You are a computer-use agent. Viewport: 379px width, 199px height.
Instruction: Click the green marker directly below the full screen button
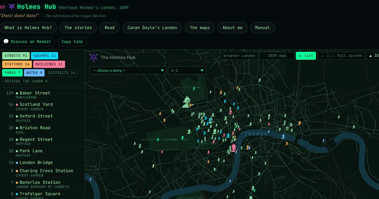[x=339, y=117]
